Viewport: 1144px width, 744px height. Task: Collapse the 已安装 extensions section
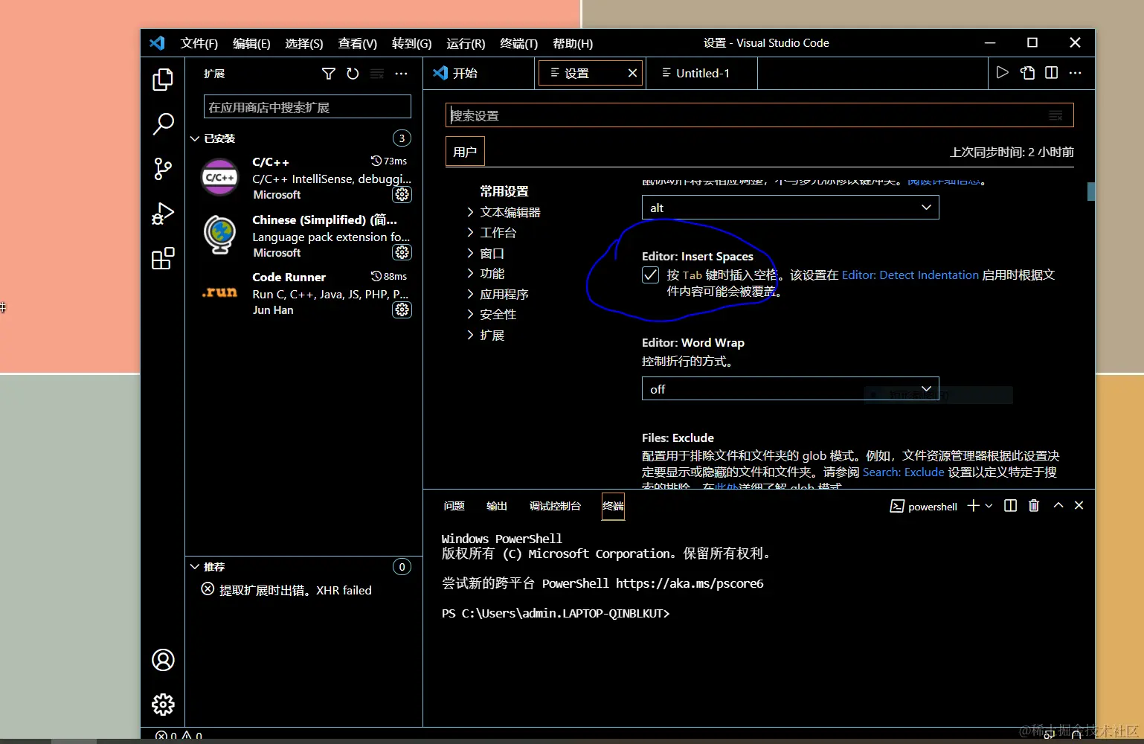tap(195, 138)
